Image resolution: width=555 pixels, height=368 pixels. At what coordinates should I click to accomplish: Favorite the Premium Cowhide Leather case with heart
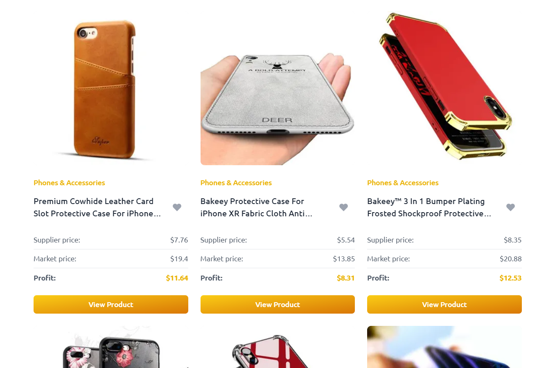177,207
